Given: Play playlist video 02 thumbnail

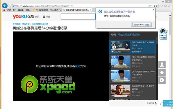Looking at the screenshot, I should point(121,61).
